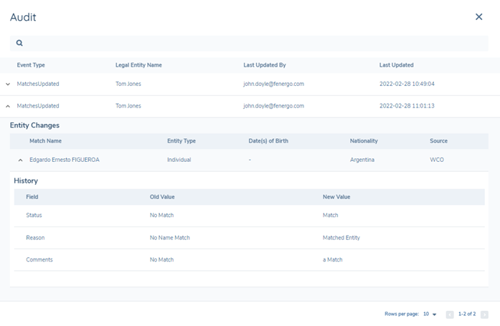Click the Nationality column header

click(x=364, y=141)
